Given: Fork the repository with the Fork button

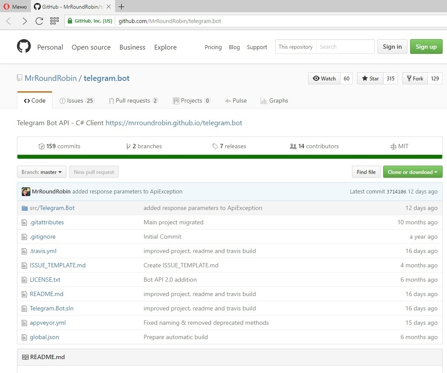Looking at the screenshot, I should click(x=415, y=79).
